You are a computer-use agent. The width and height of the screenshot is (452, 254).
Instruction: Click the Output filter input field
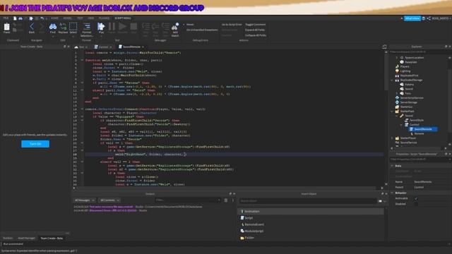[188, 200]
